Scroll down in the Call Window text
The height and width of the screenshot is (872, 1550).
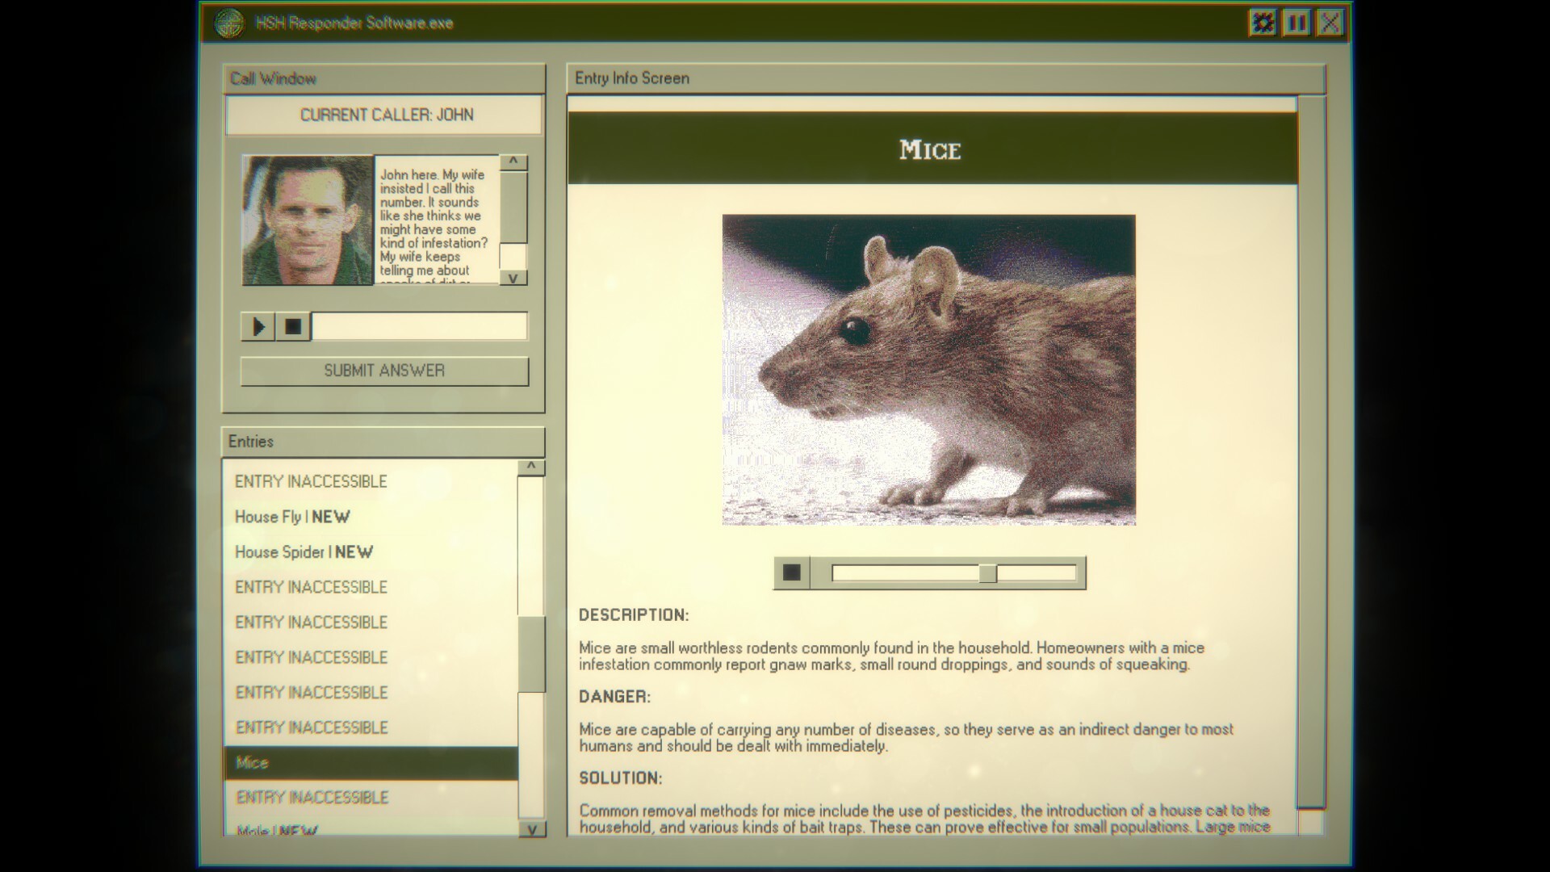pos(513,279)
